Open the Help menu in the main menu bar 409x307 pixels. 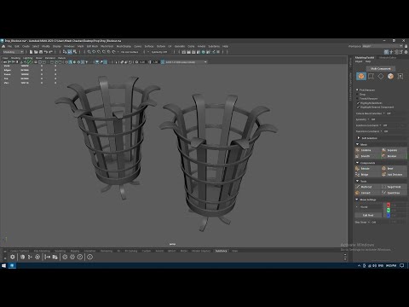[x=225, y=46]
